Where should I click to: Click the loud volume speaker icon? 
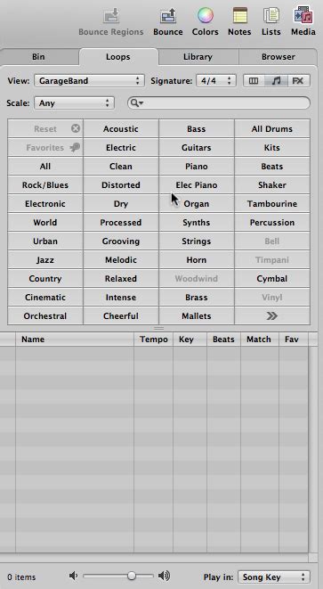pyautogui.click(x=164, y=576)
